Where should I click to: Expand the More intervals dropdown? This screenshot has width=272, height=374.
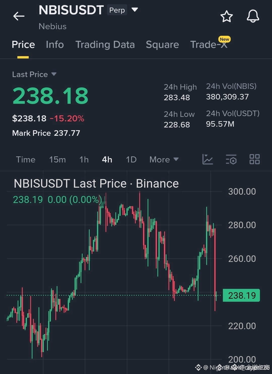click(x=164, y=159)
